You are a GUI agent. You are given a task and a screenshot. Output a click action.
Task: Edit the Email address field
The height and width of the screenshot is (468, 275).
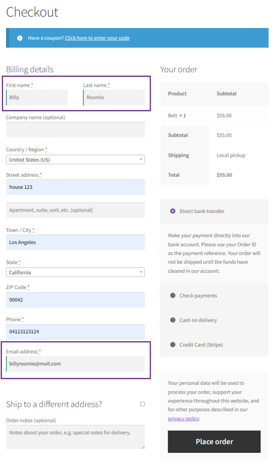pos(75,364)
